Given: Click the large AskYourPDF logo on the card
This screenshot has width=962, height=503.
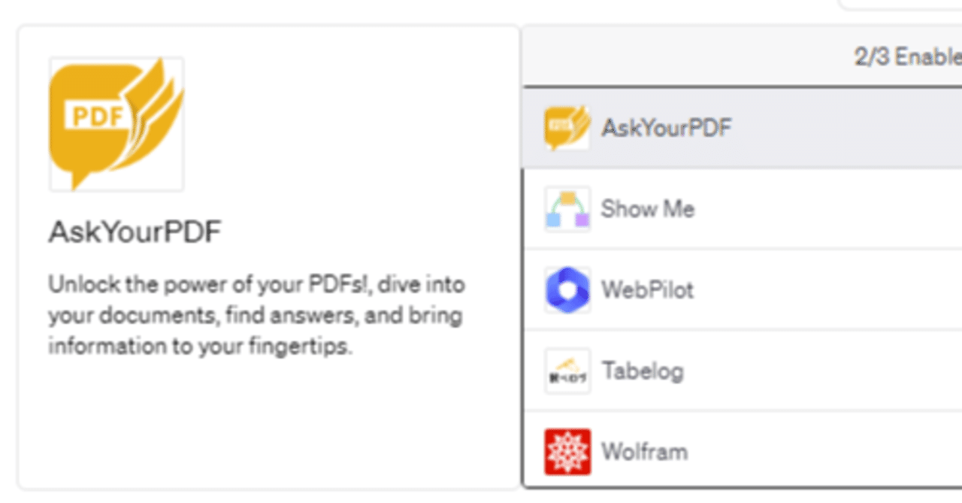Looking at the screenshot, I should point(116,124).
